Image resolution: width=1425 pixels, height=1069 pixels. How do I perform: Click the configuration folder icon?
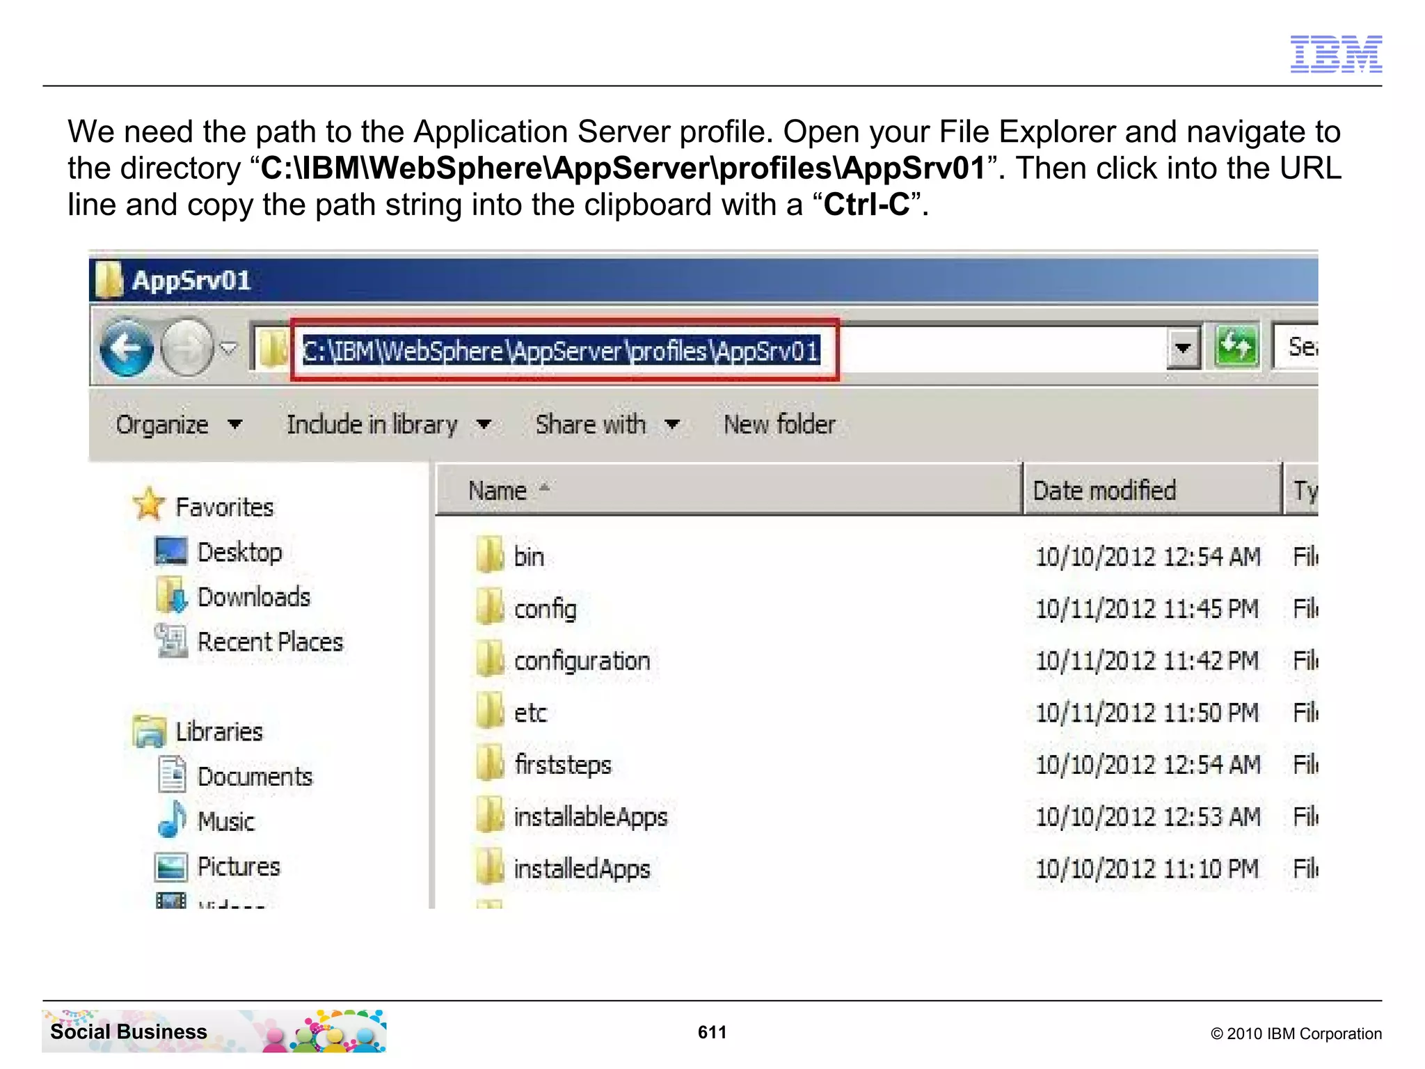coord(491,658)
